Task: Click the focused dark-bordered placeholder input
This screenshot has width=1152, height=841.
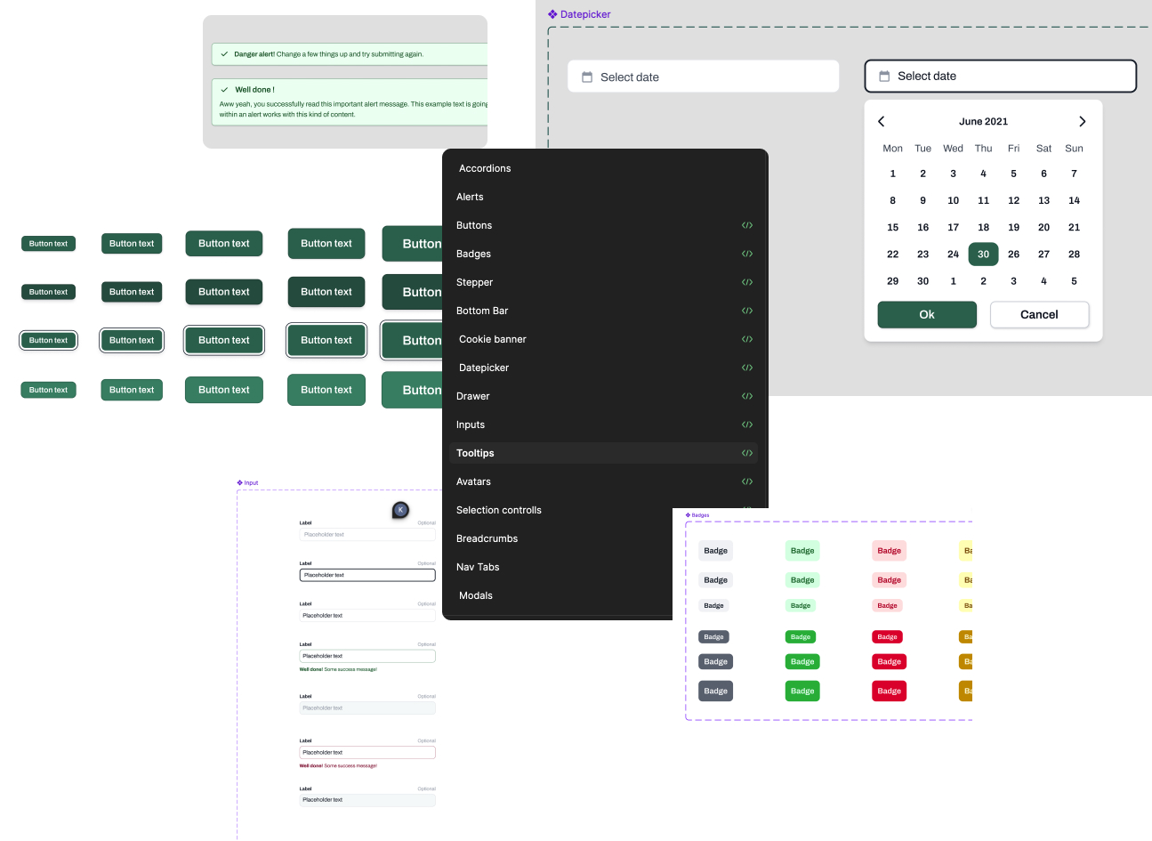Action: click(x=367, y=575)
